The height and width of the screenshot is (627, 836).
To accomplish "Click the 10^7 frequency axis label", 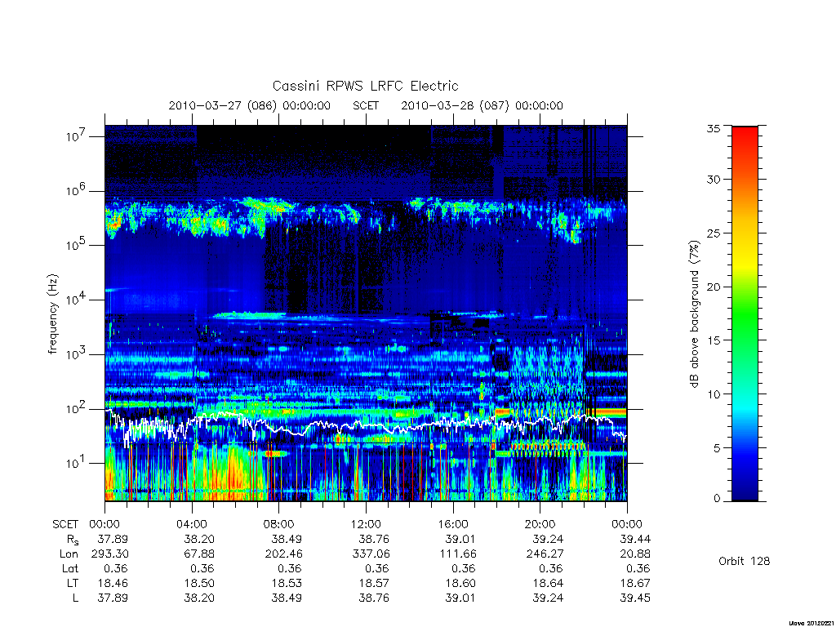I will pos(75,136).
